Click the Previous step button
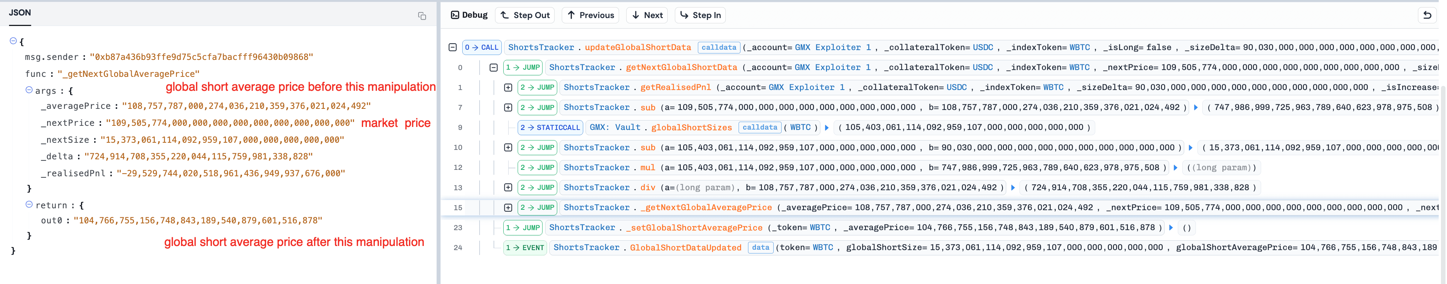The image size is (1447, 284). click(590, 15)
